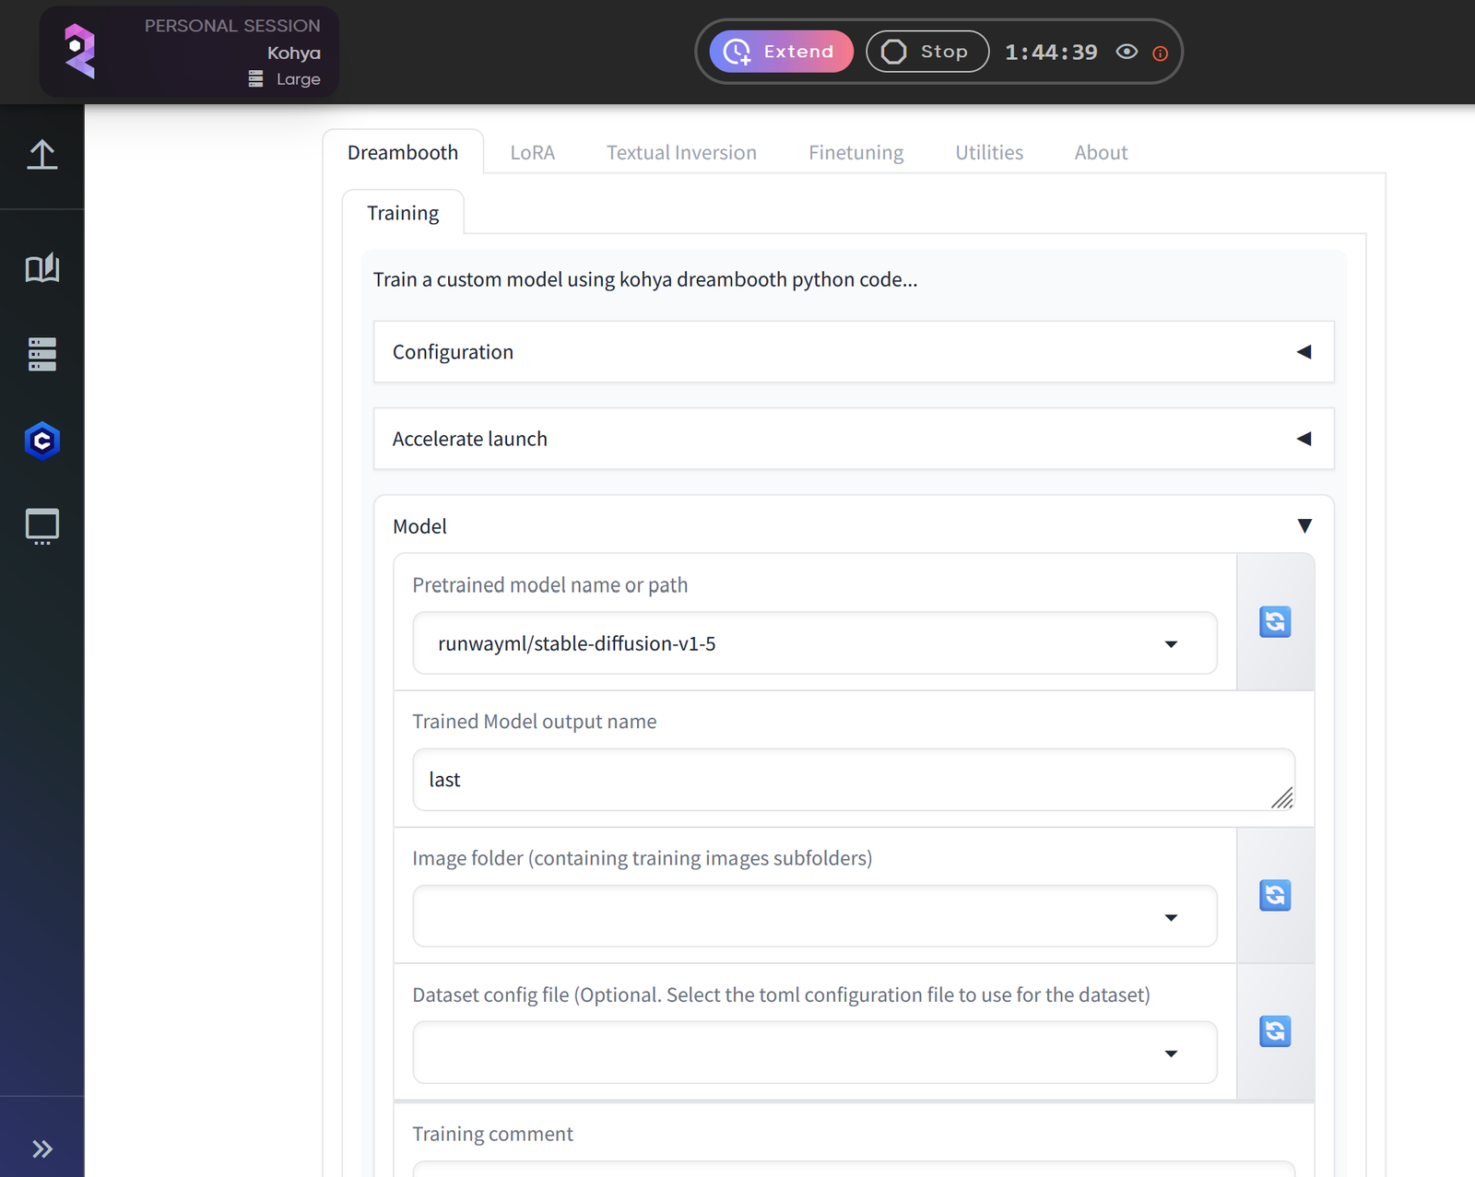The height and width of the screenshot is (1177, 1475).
Task: Click the Trained Model output name field
Action: point(853,780)
